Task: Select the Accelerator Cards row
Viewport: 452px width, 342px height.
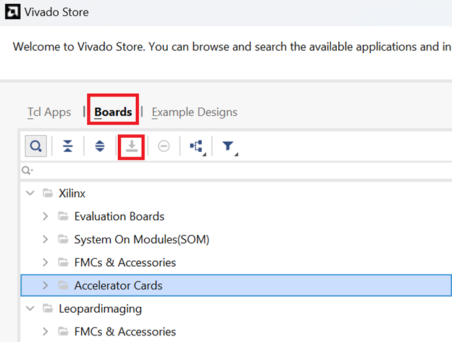Action: (x=236, y=285)
